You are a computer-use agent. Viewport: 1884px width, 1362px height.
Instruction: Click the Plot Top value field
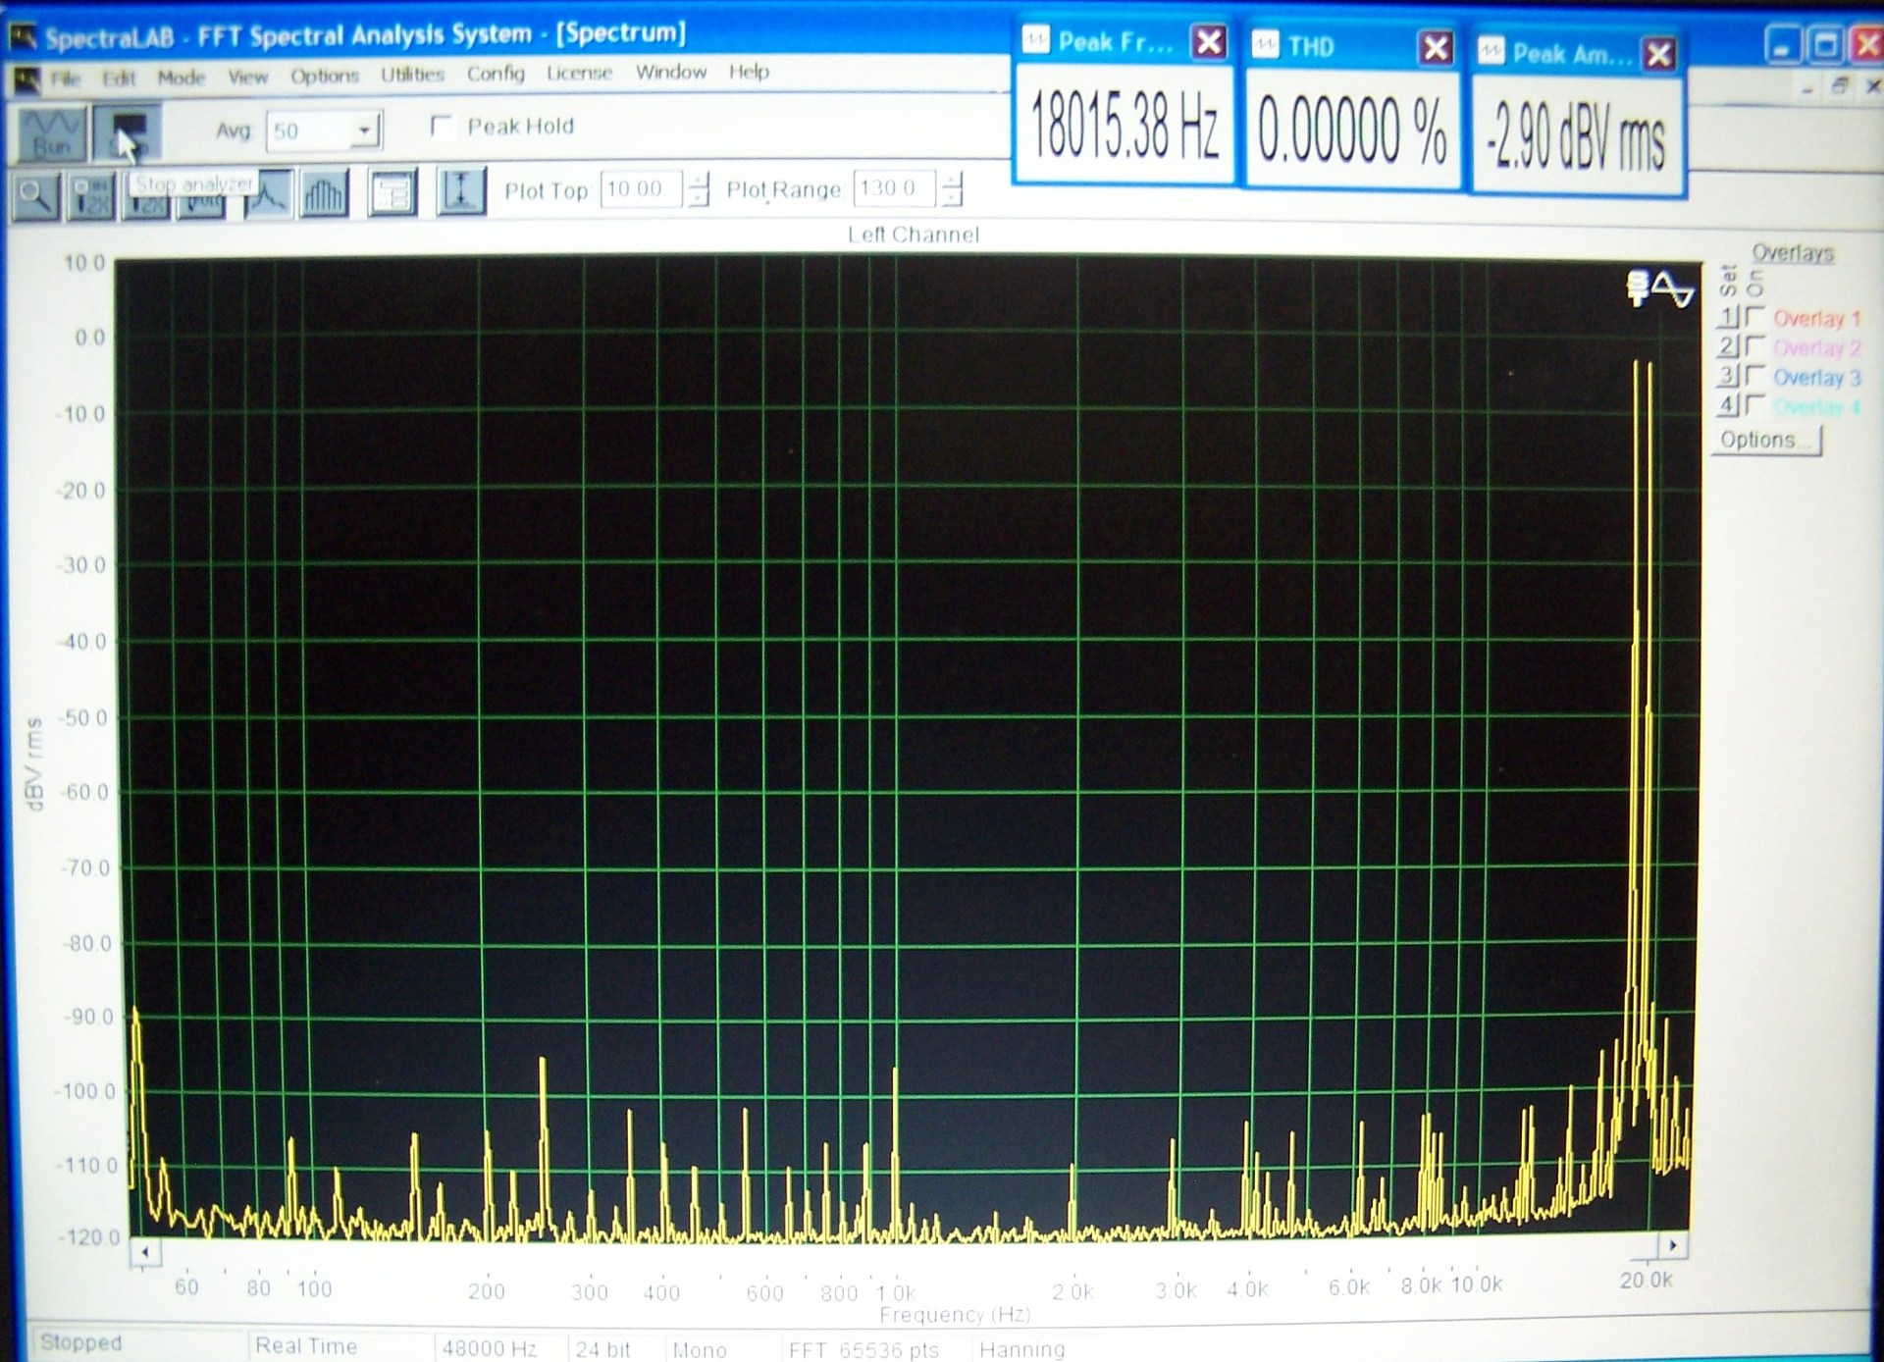(640, 188)
